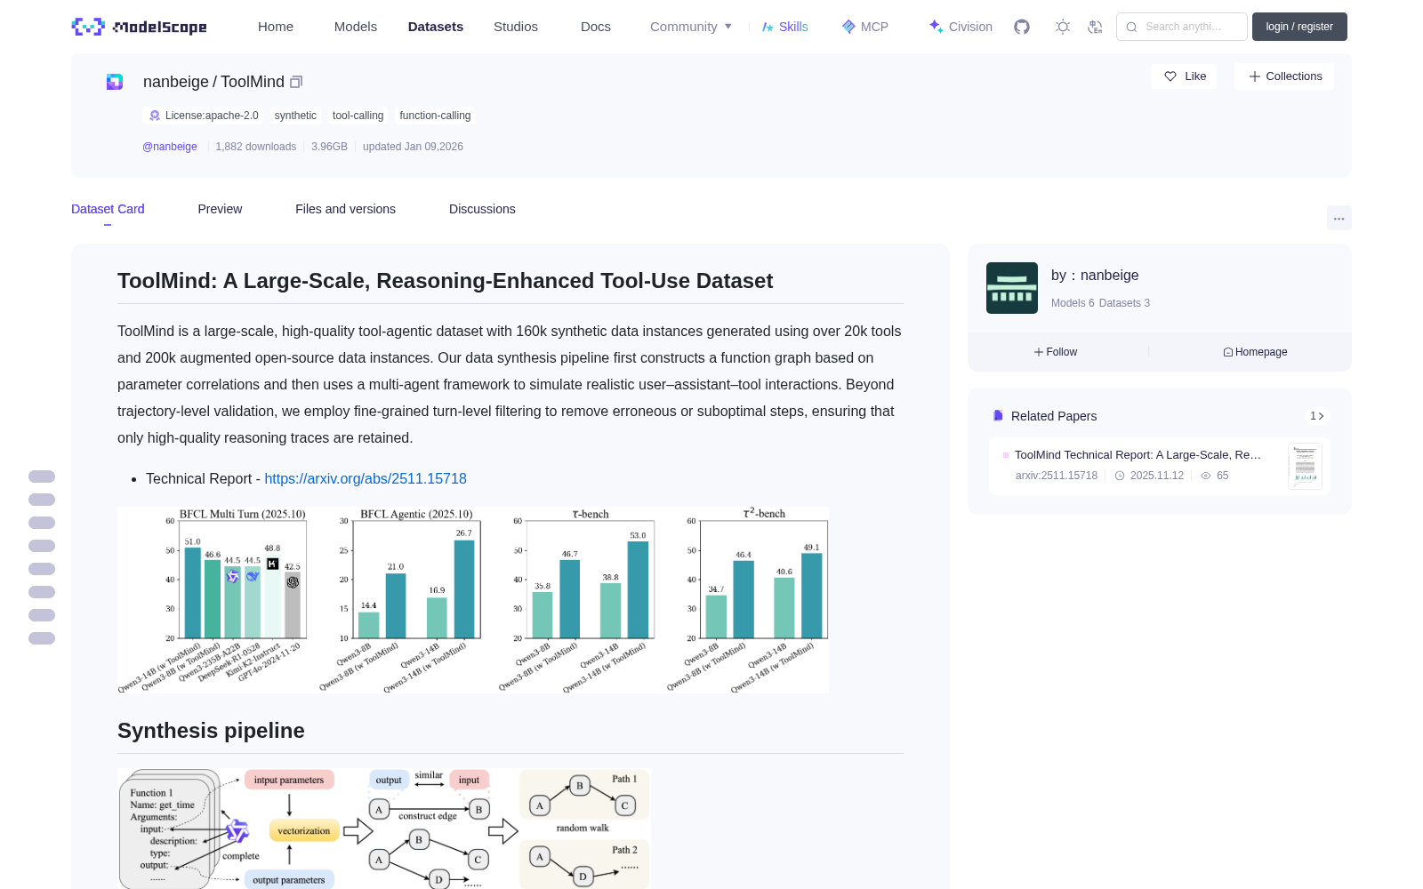Open the MCP page
1423x889 pixels.
[x=865, y=27]
